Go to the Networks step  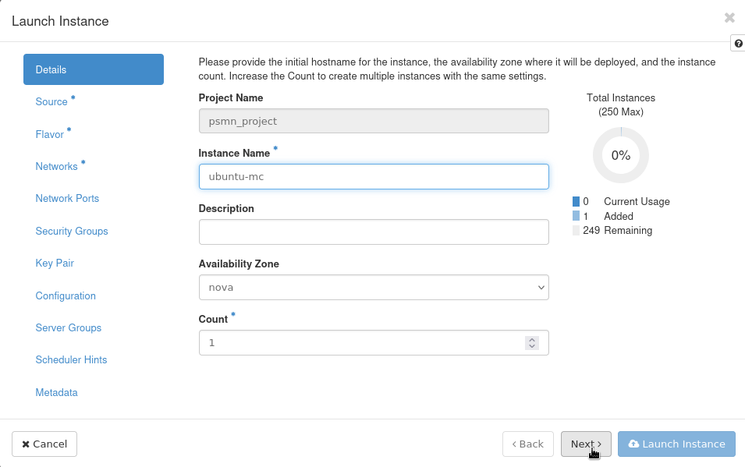[x=56, y=167]
